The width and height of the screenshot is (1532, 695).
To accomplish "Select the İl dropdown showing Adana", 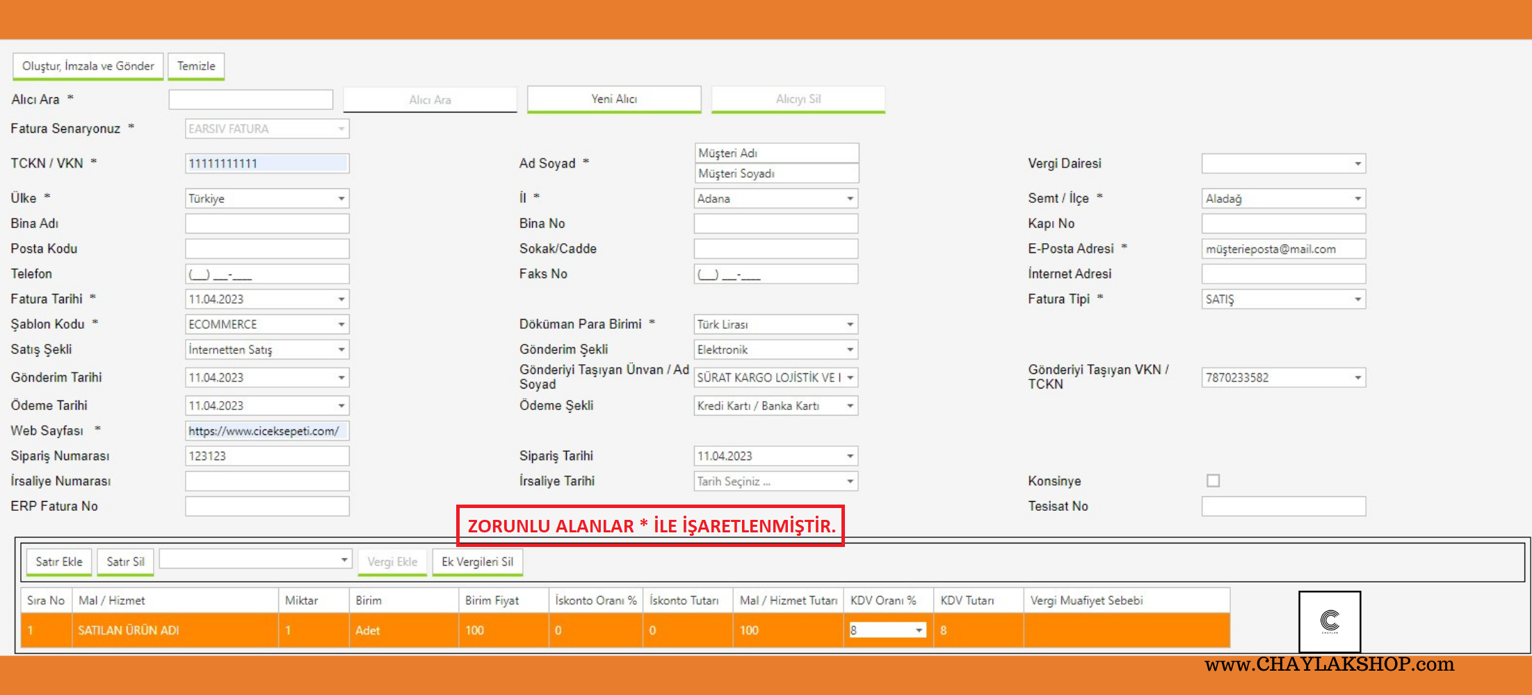I will [775, 199].
